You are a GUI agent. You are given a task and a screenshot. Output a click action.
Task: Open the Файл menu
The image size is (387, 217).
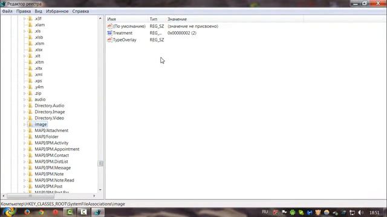coord(7,11)
